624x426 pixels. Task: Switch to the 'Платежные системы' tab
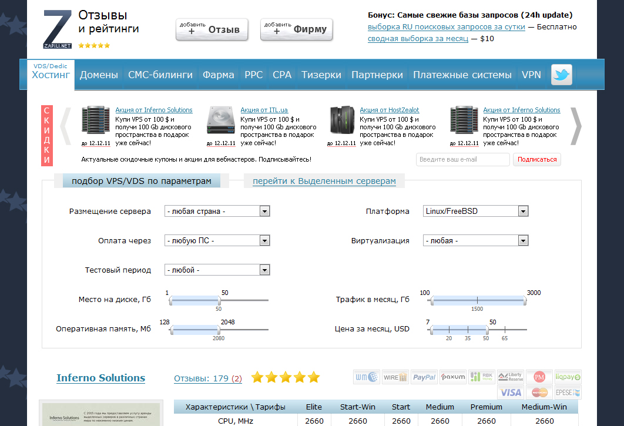[x=462, y=75]
